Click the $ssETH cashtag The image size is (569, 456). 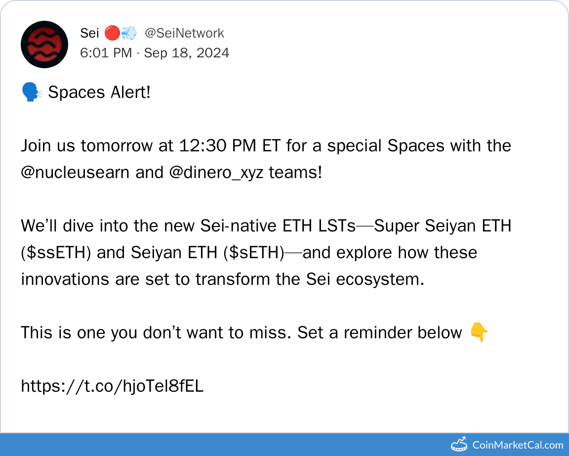(x=55, y=253)
